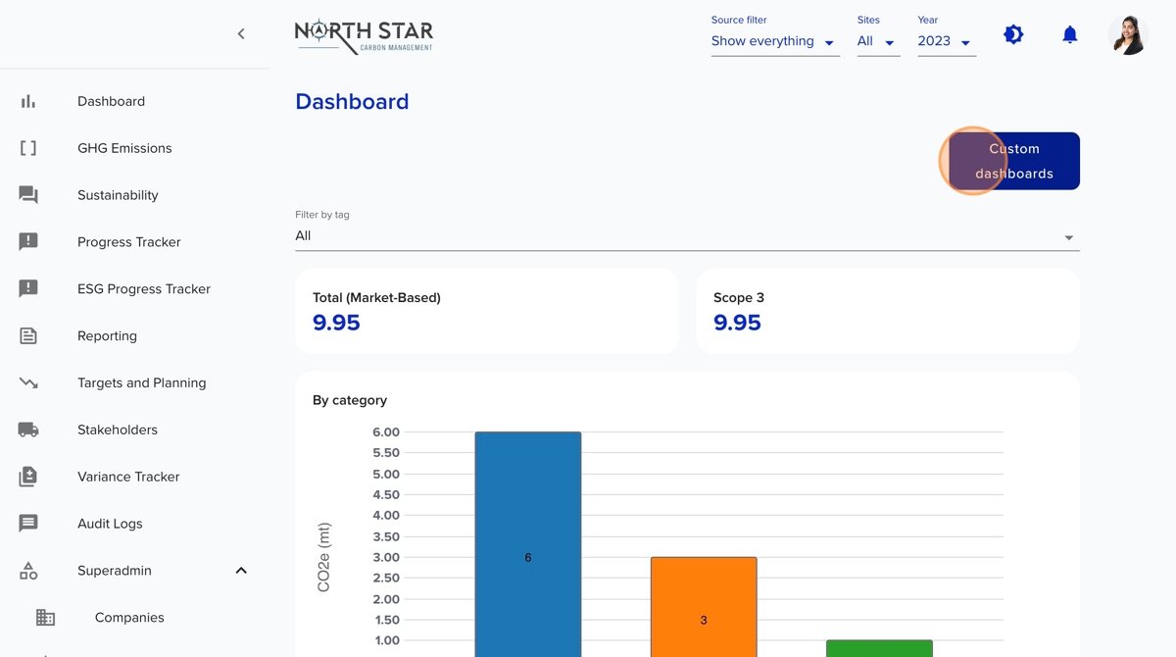The width and height of the screenshot is (1176, 657).
Task: Collapse the Superadmin menu chevron
Action: coord(241,571)
